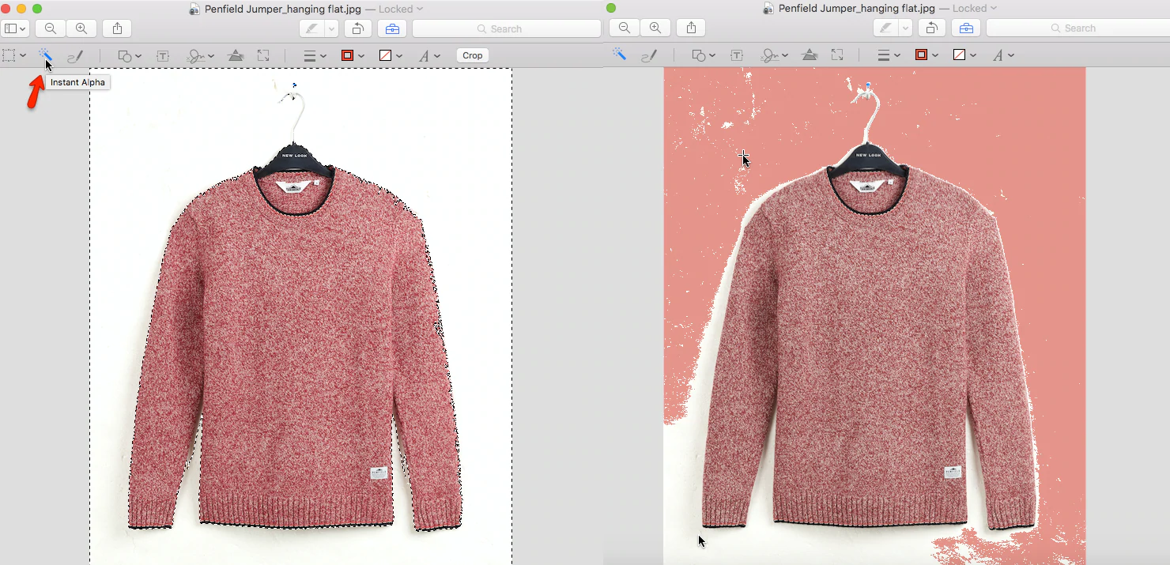The height and width of the screenshot is (565, 1170).
Task: Open Locked menu in right window title
Action: pos(975,8)
